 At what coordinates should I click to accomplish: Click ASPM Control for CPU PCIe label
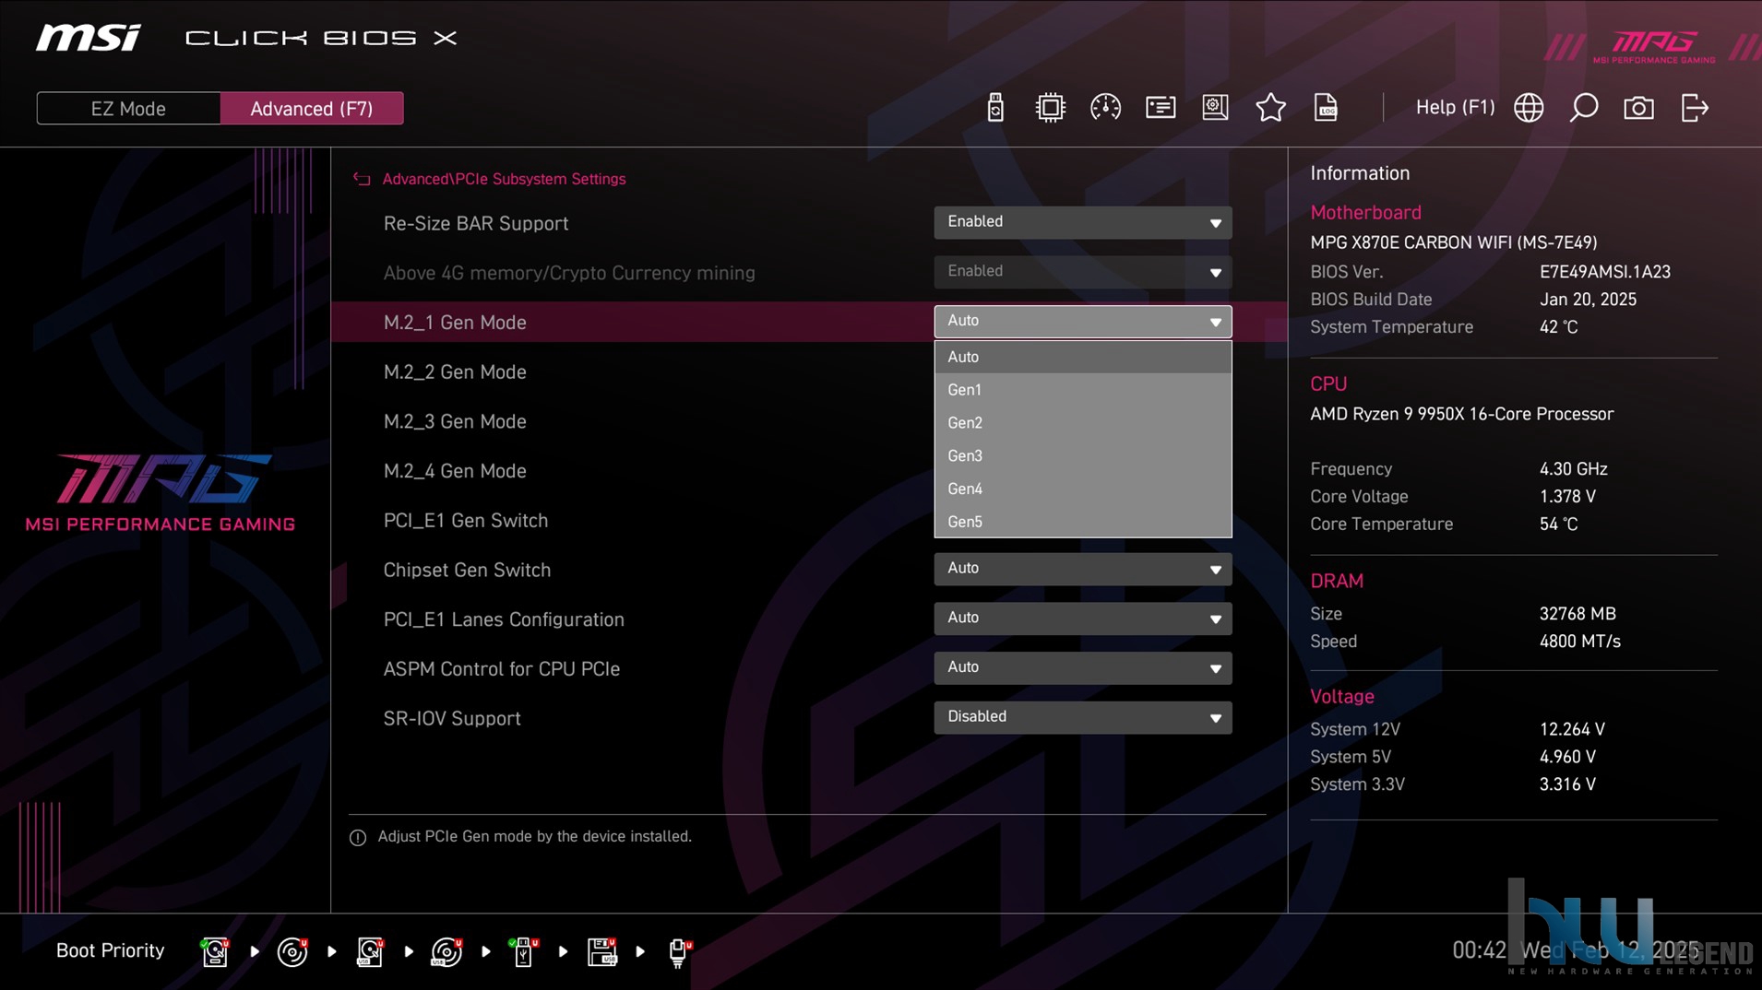click(x=502, y=669)
